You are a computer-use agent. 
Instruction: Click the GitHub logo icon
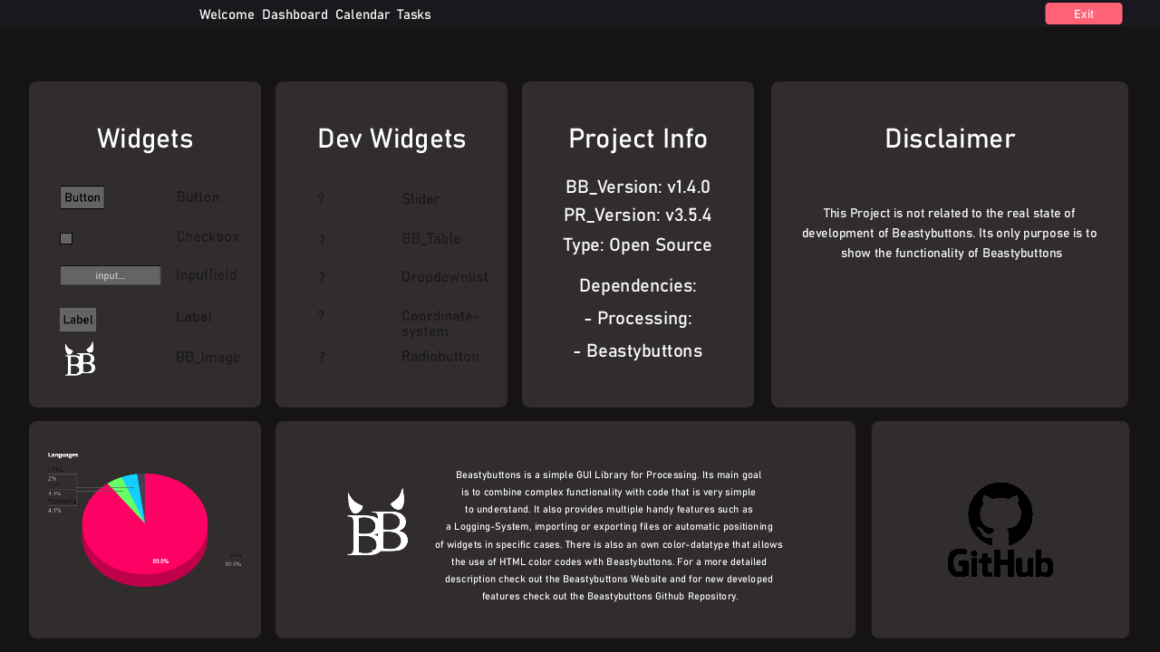click(1000, 530)
